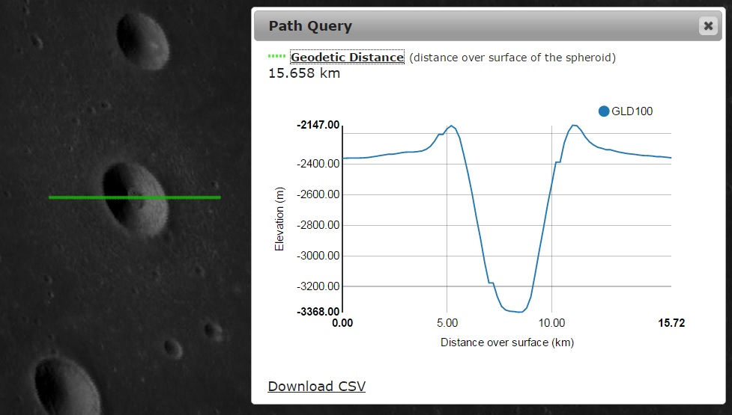732x415 pixels.
Task: Click the -2147.00 maximum elevation label
Action: pyautogui.click(x=318, y=125)
